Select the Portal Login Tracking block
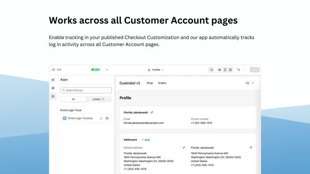This screenshot has width=310, height=174. [x=86, y=118]
